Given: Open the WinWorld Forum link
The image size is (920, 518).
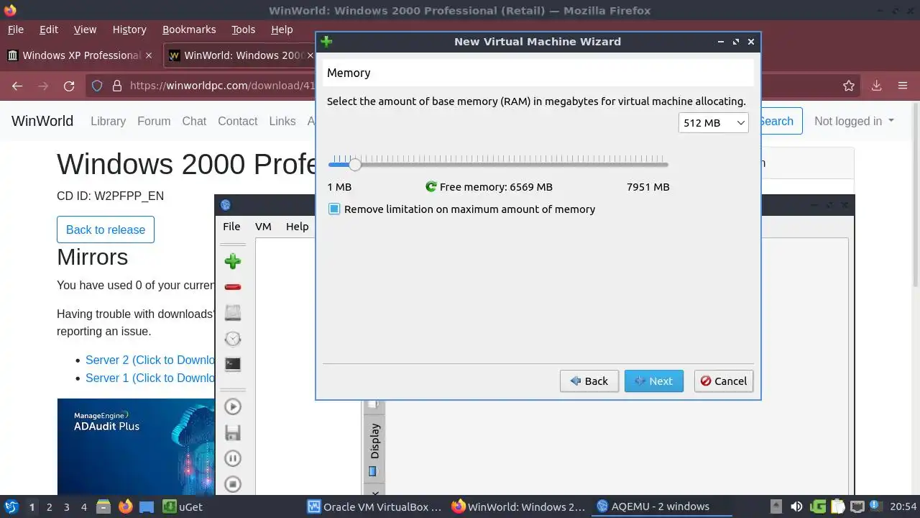Looking at the screenshot, I should point(154,121).
